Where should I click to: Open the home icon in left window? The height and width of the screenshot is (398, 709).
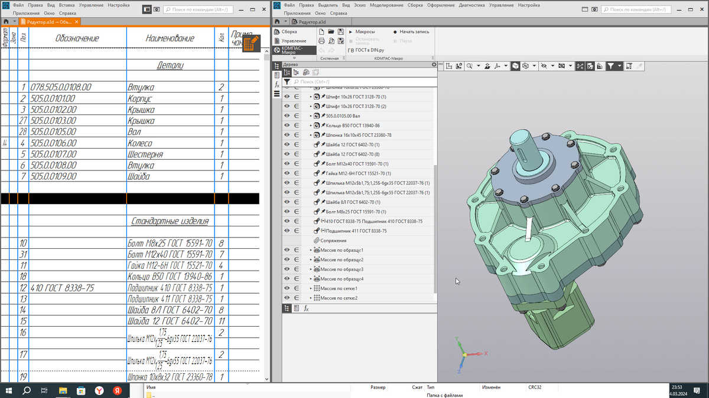[6, 22]
